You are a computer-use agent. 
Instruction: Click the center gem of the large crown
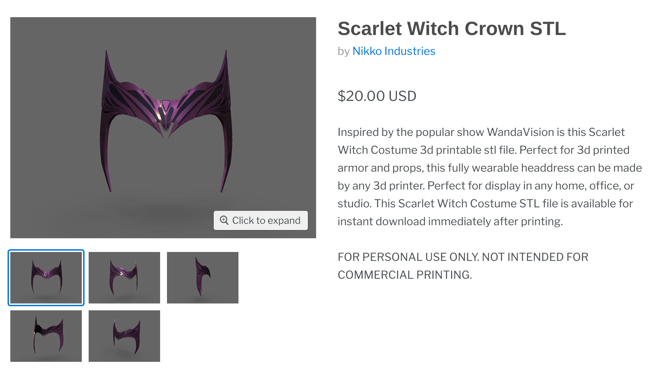coord(166,105)
